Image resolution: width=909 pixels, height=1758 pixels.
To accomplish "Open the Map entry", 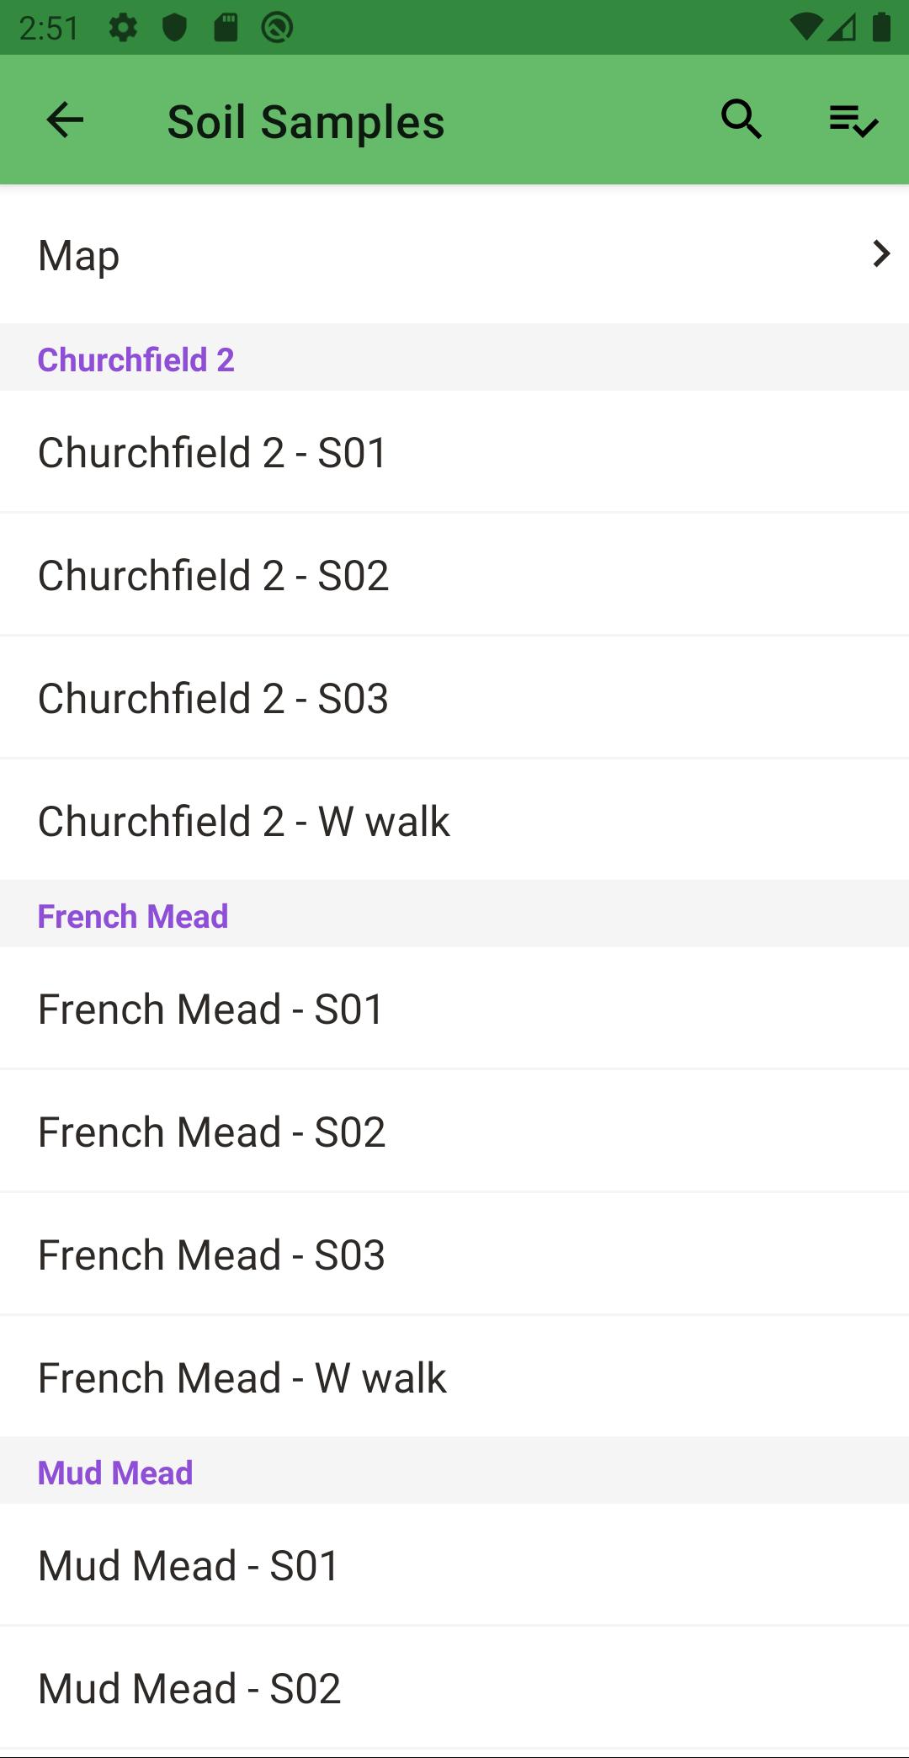I will 454,255.
